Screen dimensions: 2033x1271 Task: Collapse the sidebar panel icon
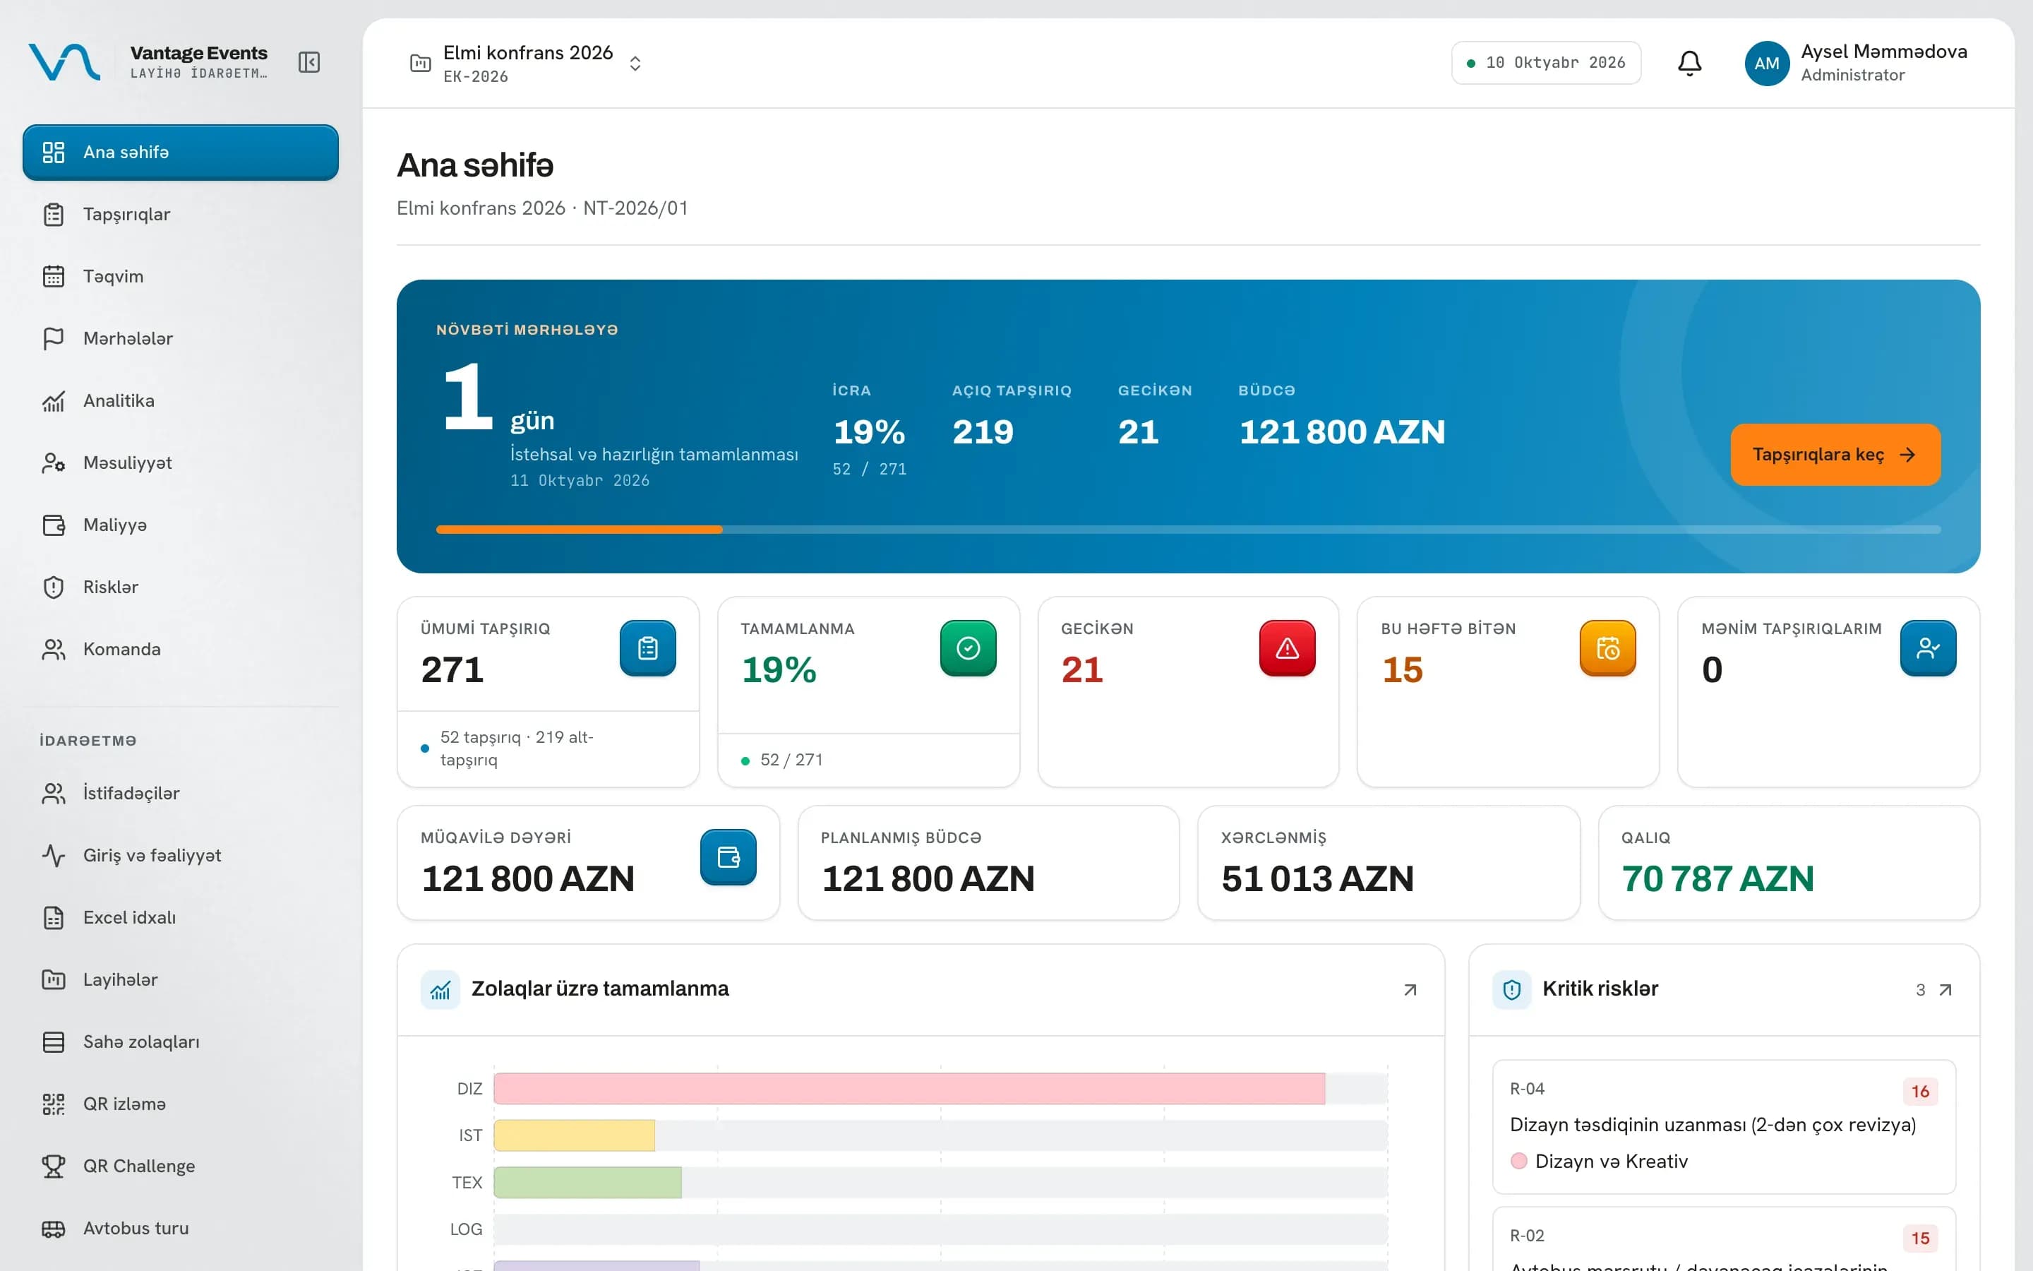[x=309, y=62]
